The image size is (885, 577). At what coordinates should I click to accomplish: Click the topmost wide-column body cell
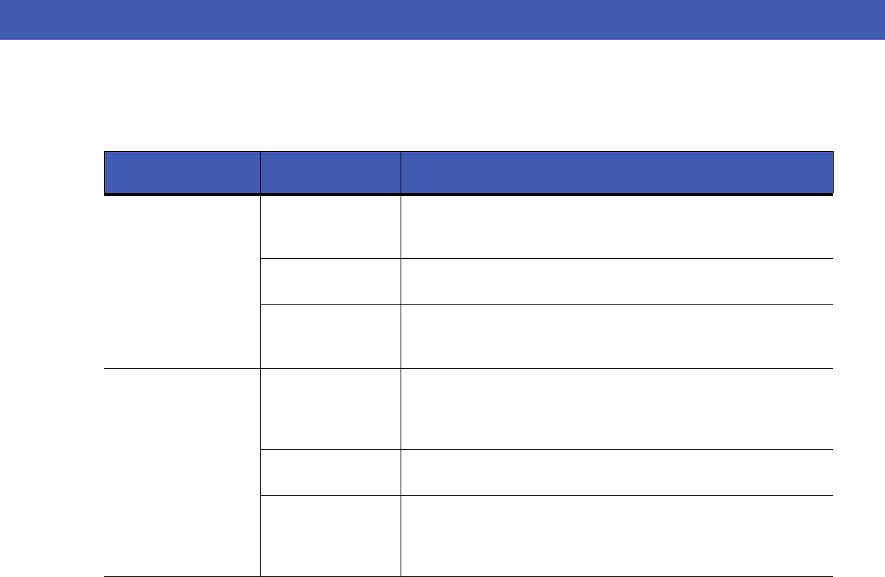pos(617,227)
